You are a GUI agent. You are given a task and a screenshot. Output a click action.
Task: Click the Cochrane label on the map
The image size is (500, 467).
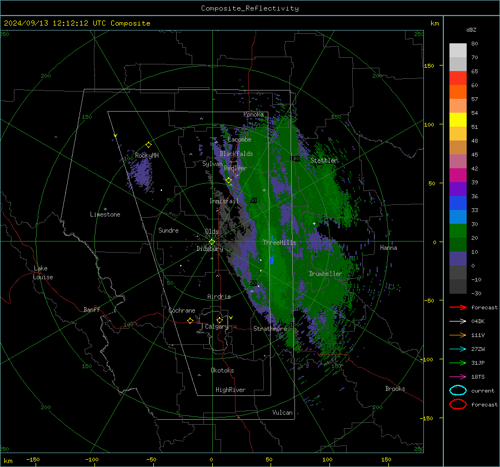182,310
